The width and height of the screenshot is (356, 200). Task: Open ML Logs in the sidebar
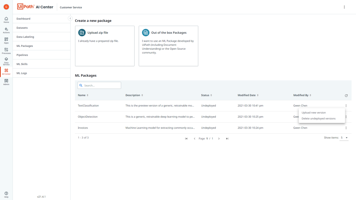click(42, 73)
